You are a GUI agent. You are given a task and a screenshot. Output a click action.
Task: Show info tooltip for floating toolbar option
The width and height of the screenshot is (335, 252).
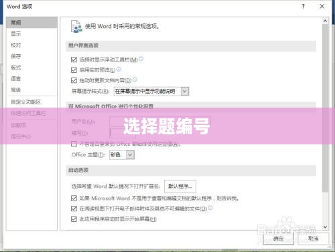pos(141,59)
